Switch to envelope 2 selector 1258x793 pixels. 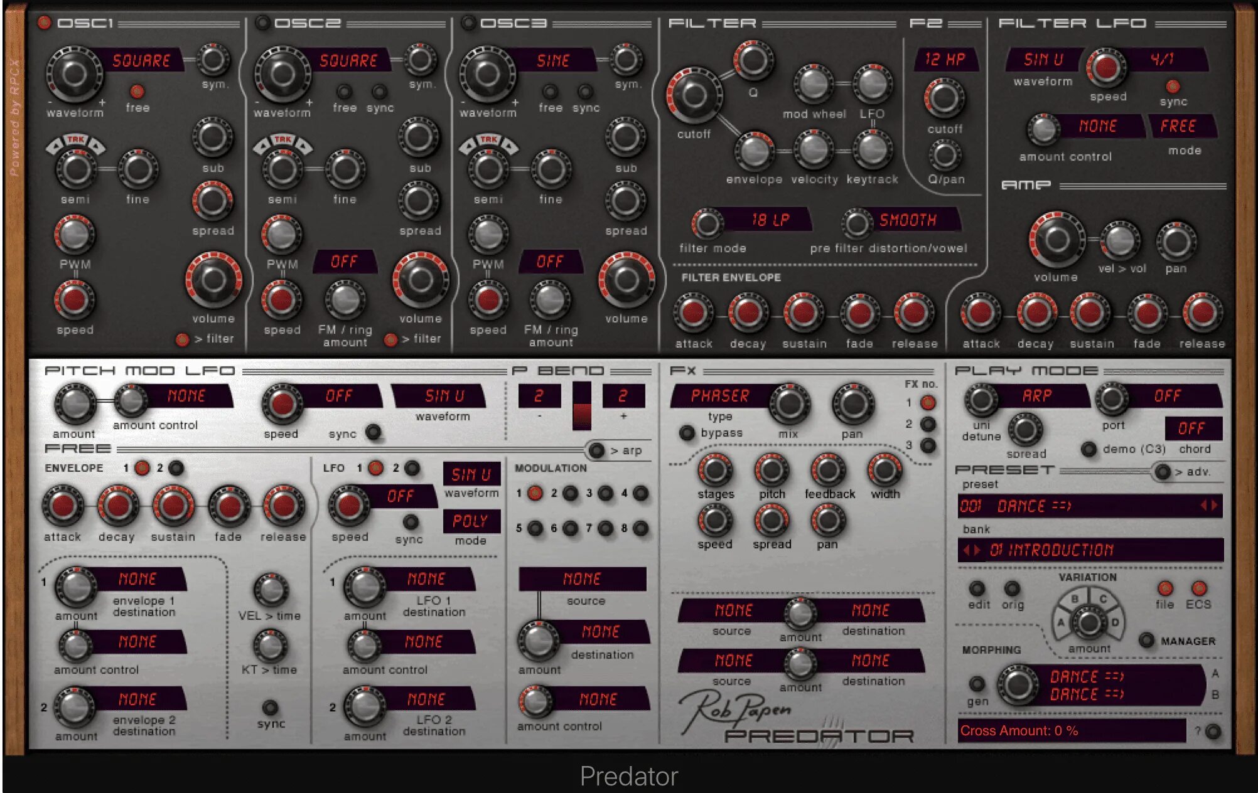pos(176,468)
